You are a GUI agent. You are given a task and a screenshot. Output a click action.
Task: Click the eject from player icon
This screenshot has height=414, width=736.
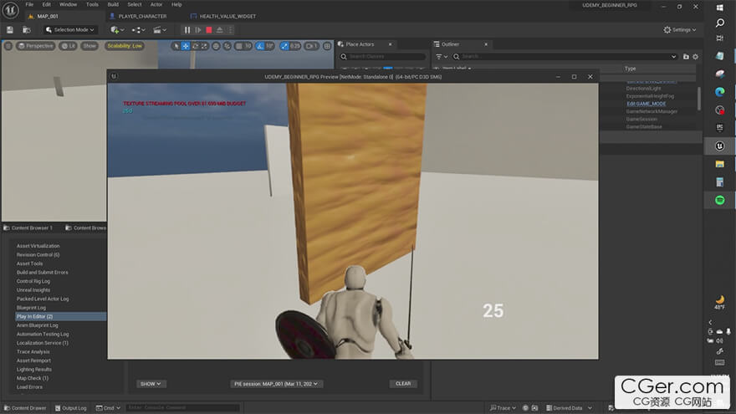[220, 30]
